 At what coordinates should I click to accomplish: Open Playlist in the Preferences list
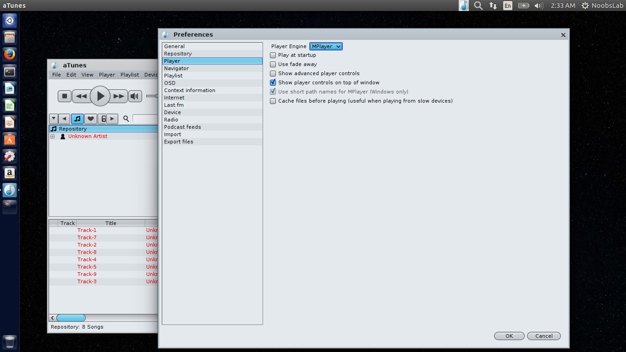coord(212,76)
